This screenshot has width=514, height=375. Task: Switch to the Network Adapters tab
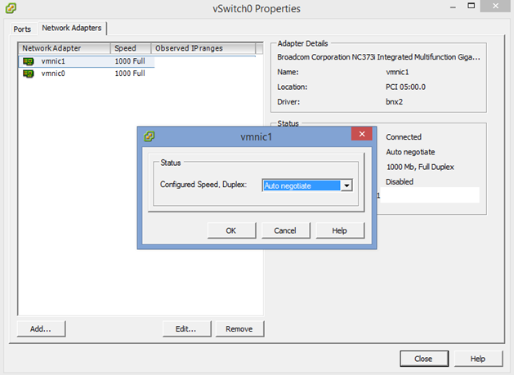71,29
